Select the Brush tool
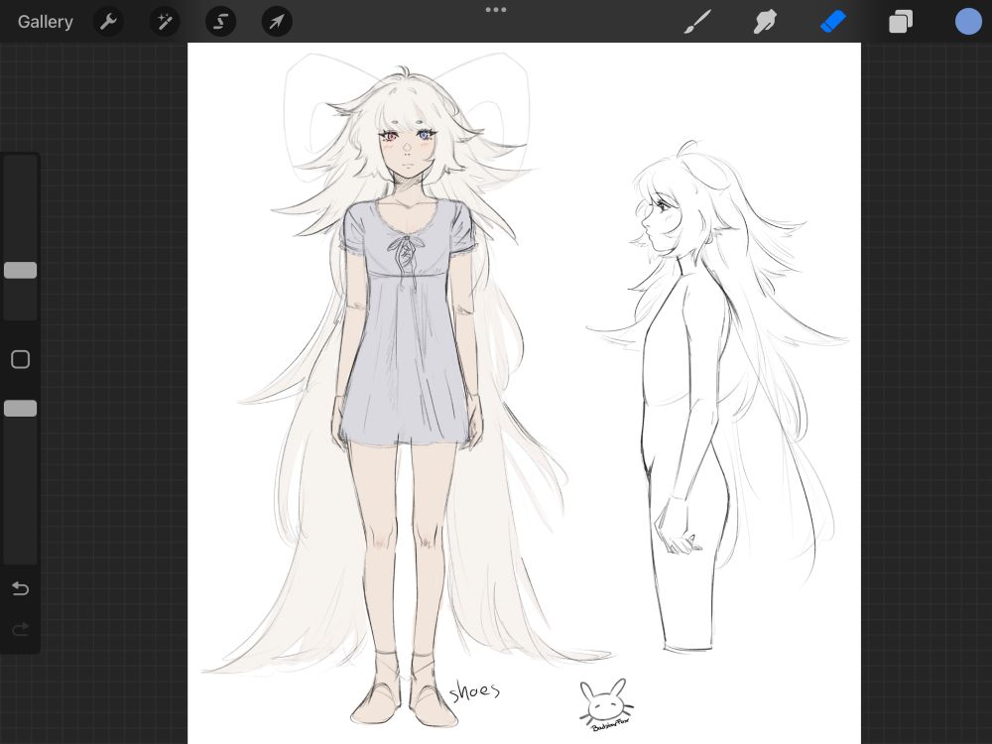The image size is (992, 744). pos(697,22)
